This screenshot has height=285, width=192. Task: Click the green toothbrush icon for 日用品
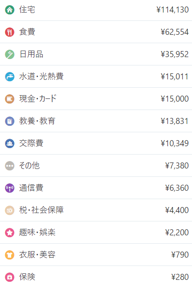coord(10,54)
